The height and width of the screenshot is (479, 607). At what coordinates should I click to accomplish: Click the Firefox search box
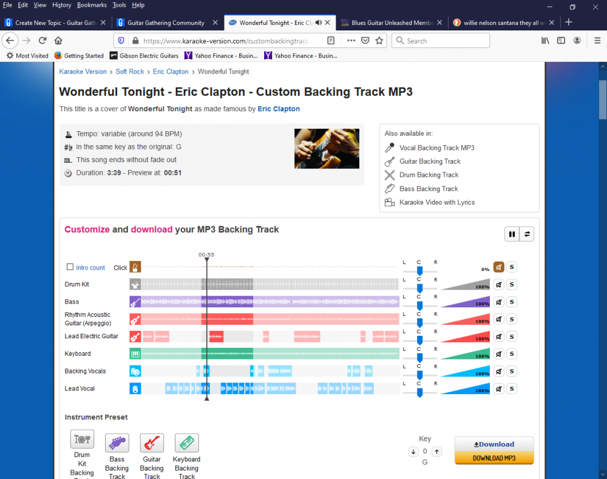click(441, 41)
